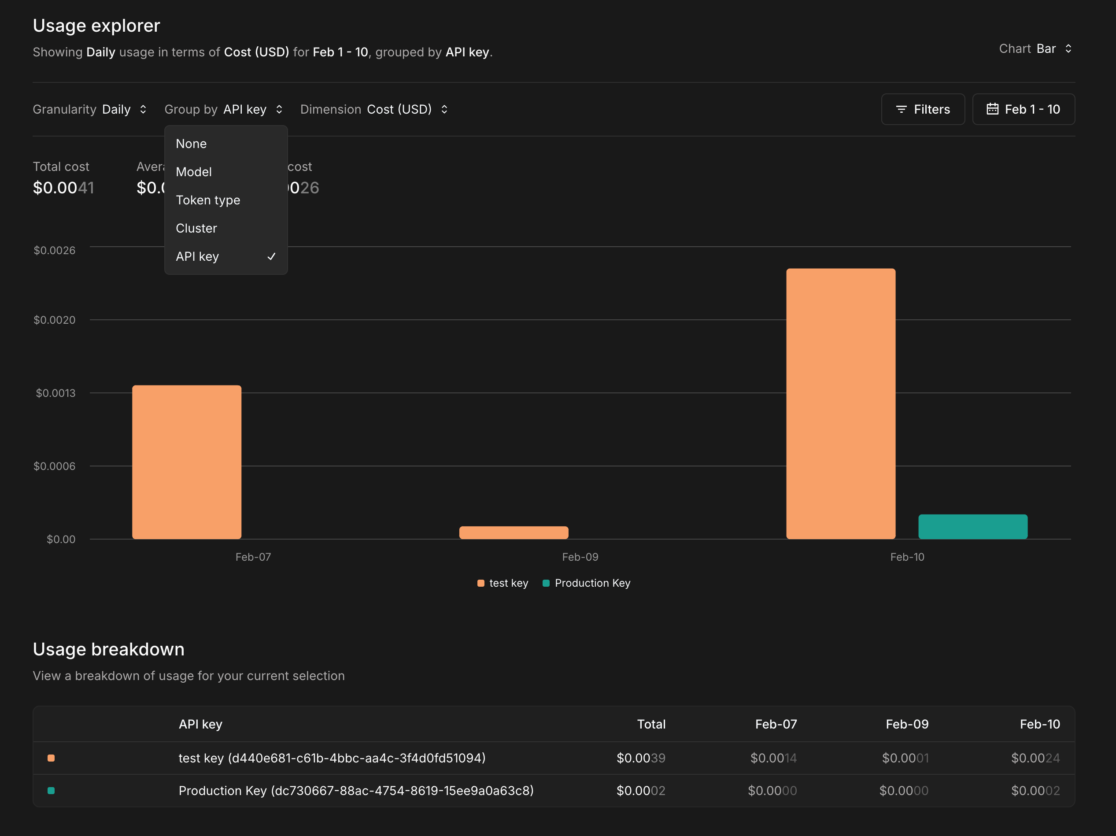The height and width of the screenshot is (836, 1116).
Task: Collapse the Group by API key dropdown
Action: (x=245, y=110)
